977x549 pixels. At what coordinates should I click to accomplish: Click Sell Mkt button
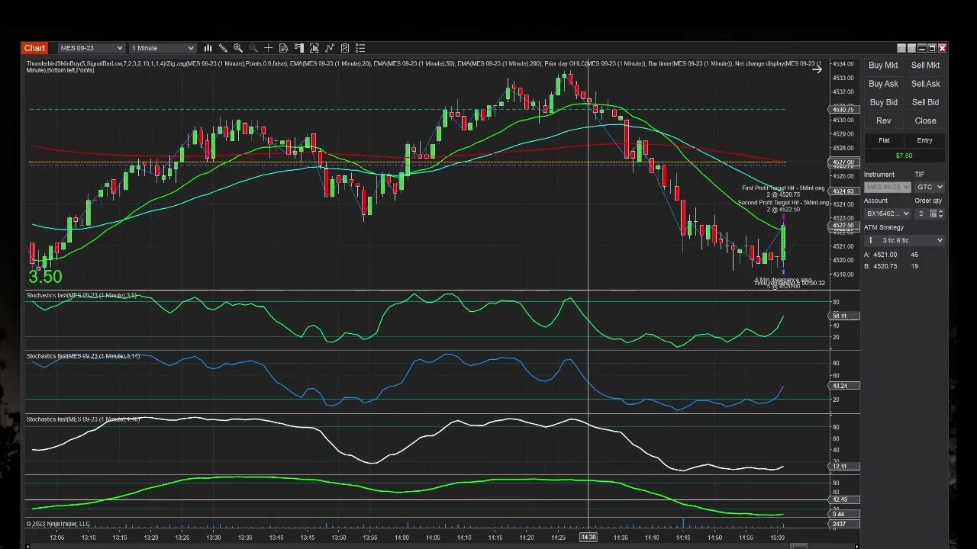pyautogui.click(x=925, y=66)
